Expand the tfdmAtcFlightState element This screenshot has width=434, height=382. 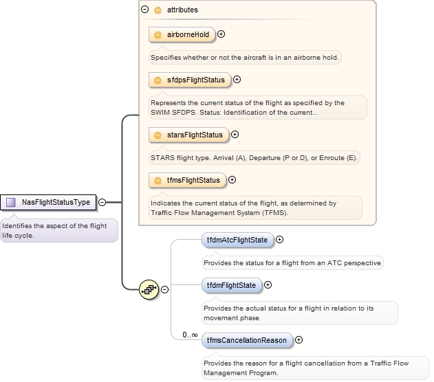coord(279,239)
